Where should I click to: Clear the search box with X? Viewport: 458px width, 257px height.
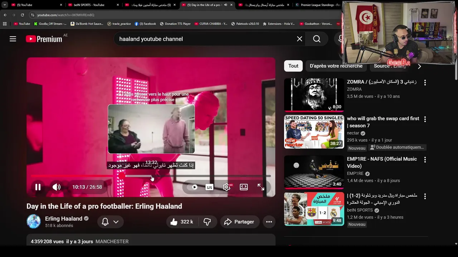299,39
